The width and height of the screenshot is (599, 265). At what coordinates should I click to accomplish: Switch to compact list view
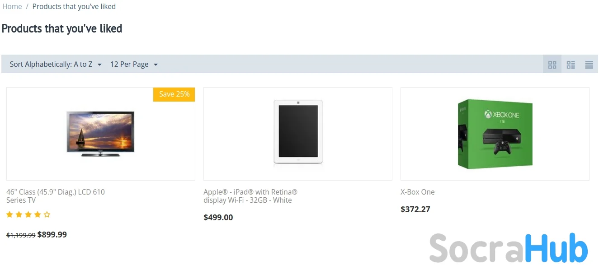(x=571, y=65)
